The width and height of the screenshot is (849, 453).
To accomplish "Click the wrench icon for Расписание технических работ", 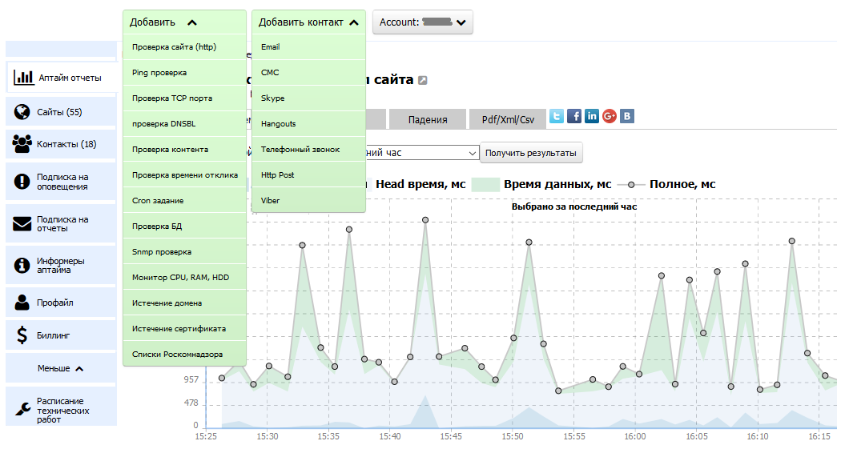I will pyautogui.click(x=22, y=409).
